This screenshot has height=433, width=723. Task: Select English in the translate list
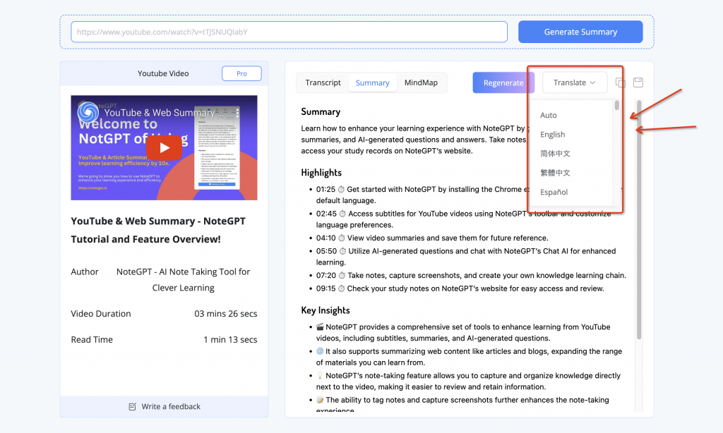[x=552, y=134]
